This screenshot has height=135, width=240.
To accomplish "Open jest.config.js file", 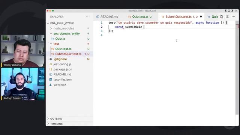I will tap(62, 64).
